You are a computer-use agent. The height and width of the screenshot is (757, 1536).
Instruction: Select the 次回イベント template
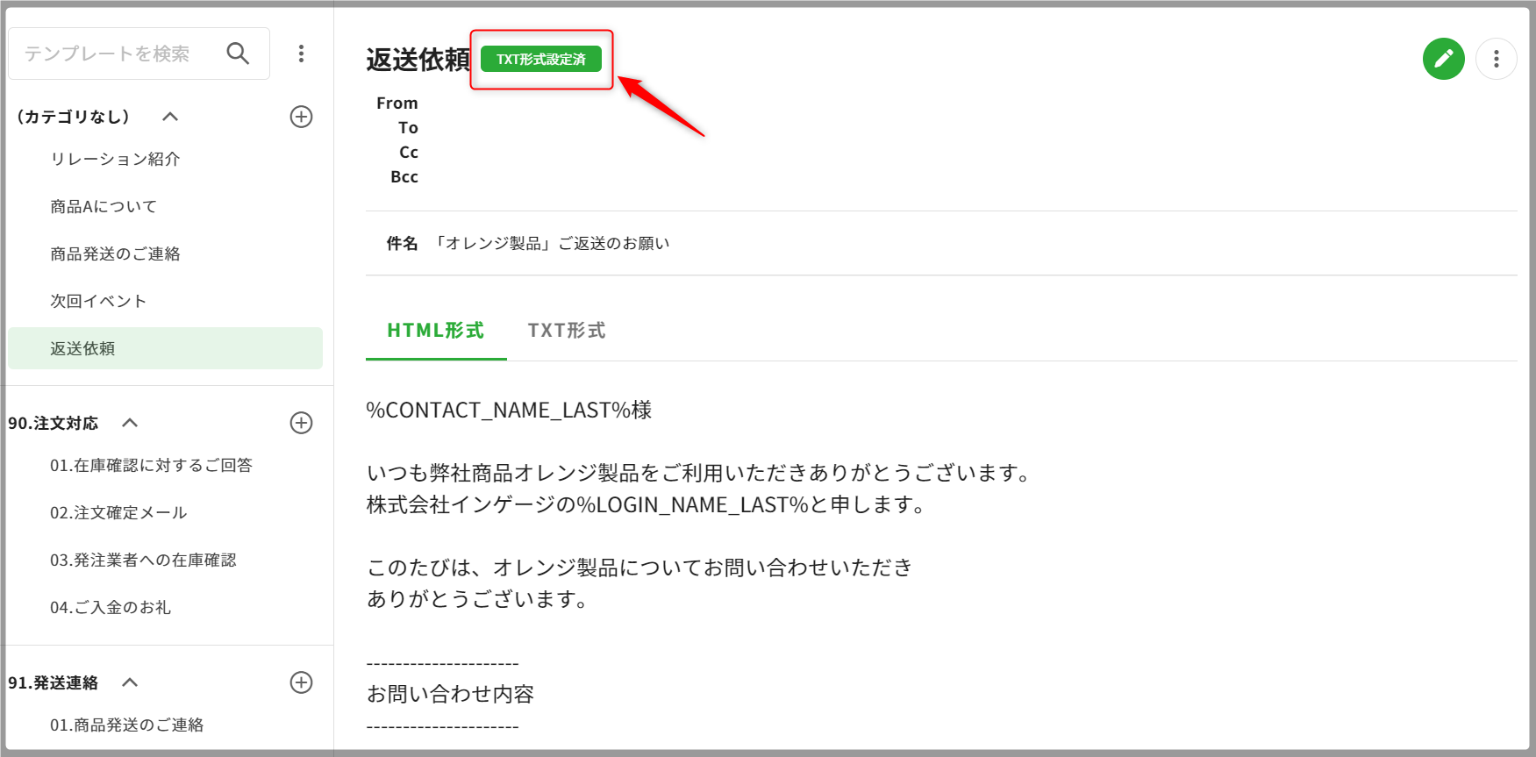tap(98, 301)
